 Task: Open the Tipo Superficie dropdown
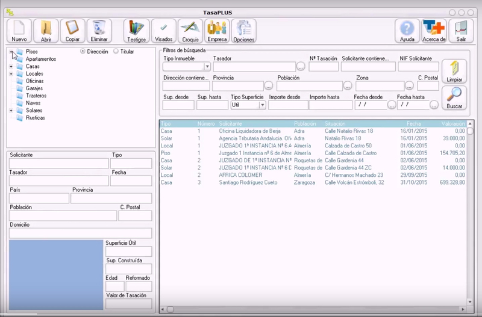(x=262, y=105)
